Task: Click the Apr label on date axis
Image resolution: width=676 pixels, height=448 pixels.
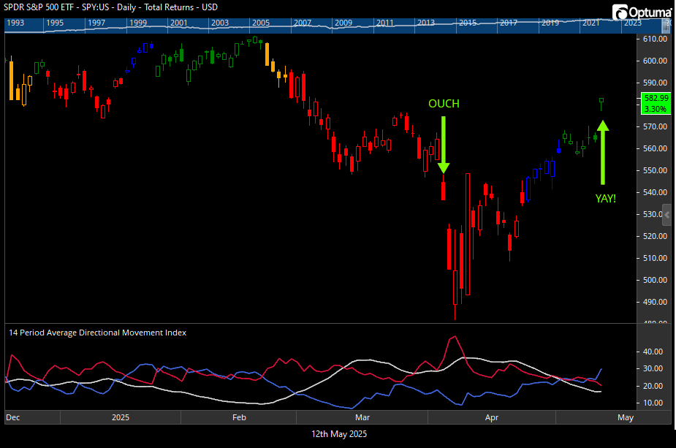Action: 492,417
